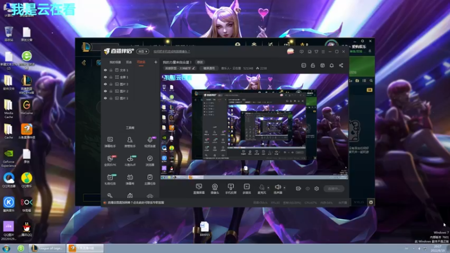The width and height of the screenshot is (450, 253).
Task: Open the 房管助手 tool
Action: coord(130,142)
